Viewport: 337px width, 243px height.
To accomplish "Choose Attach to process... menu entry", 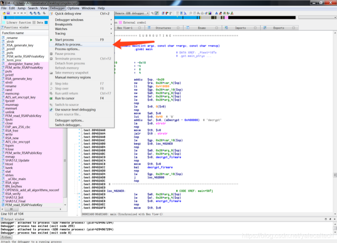I will tap(82, 45).
